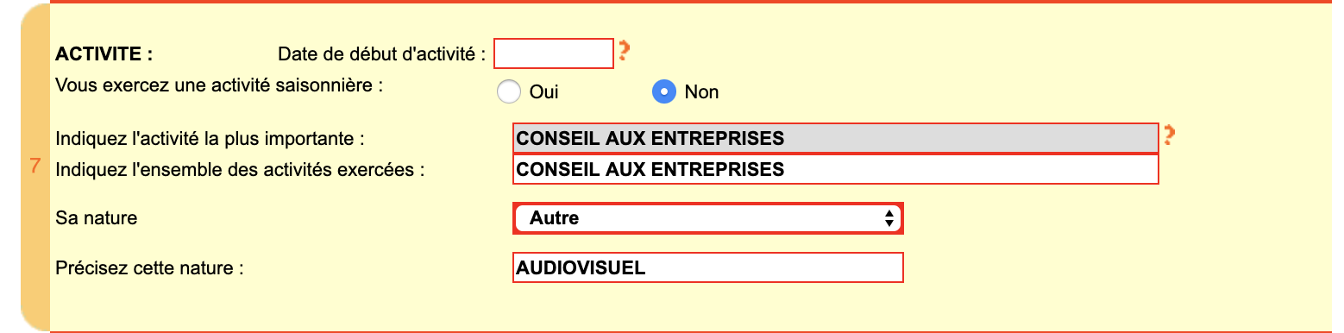Focus the ensemble des activités exercées field

[835, 169]
